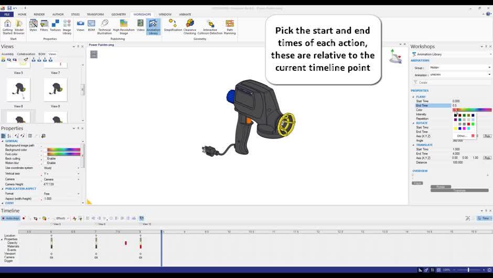Image resolution: width=493 pixels, height=278 pixels.
Task: Switch to the TRANSFORM ribbon tab
Action: (x=95, y=15)
